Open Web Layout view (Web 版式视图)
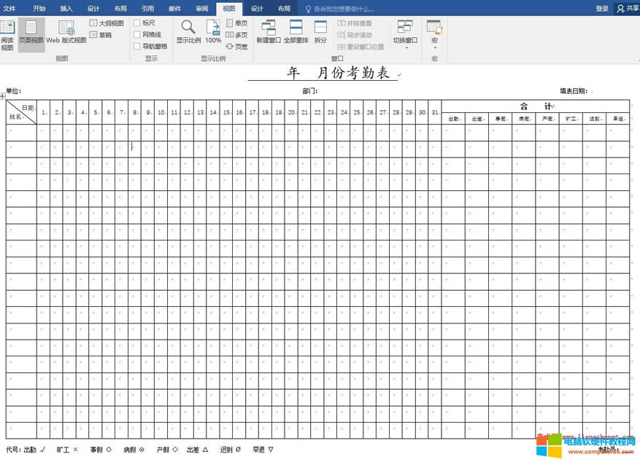The height and width of the screenshot is (462, 640). click(66, 34)
